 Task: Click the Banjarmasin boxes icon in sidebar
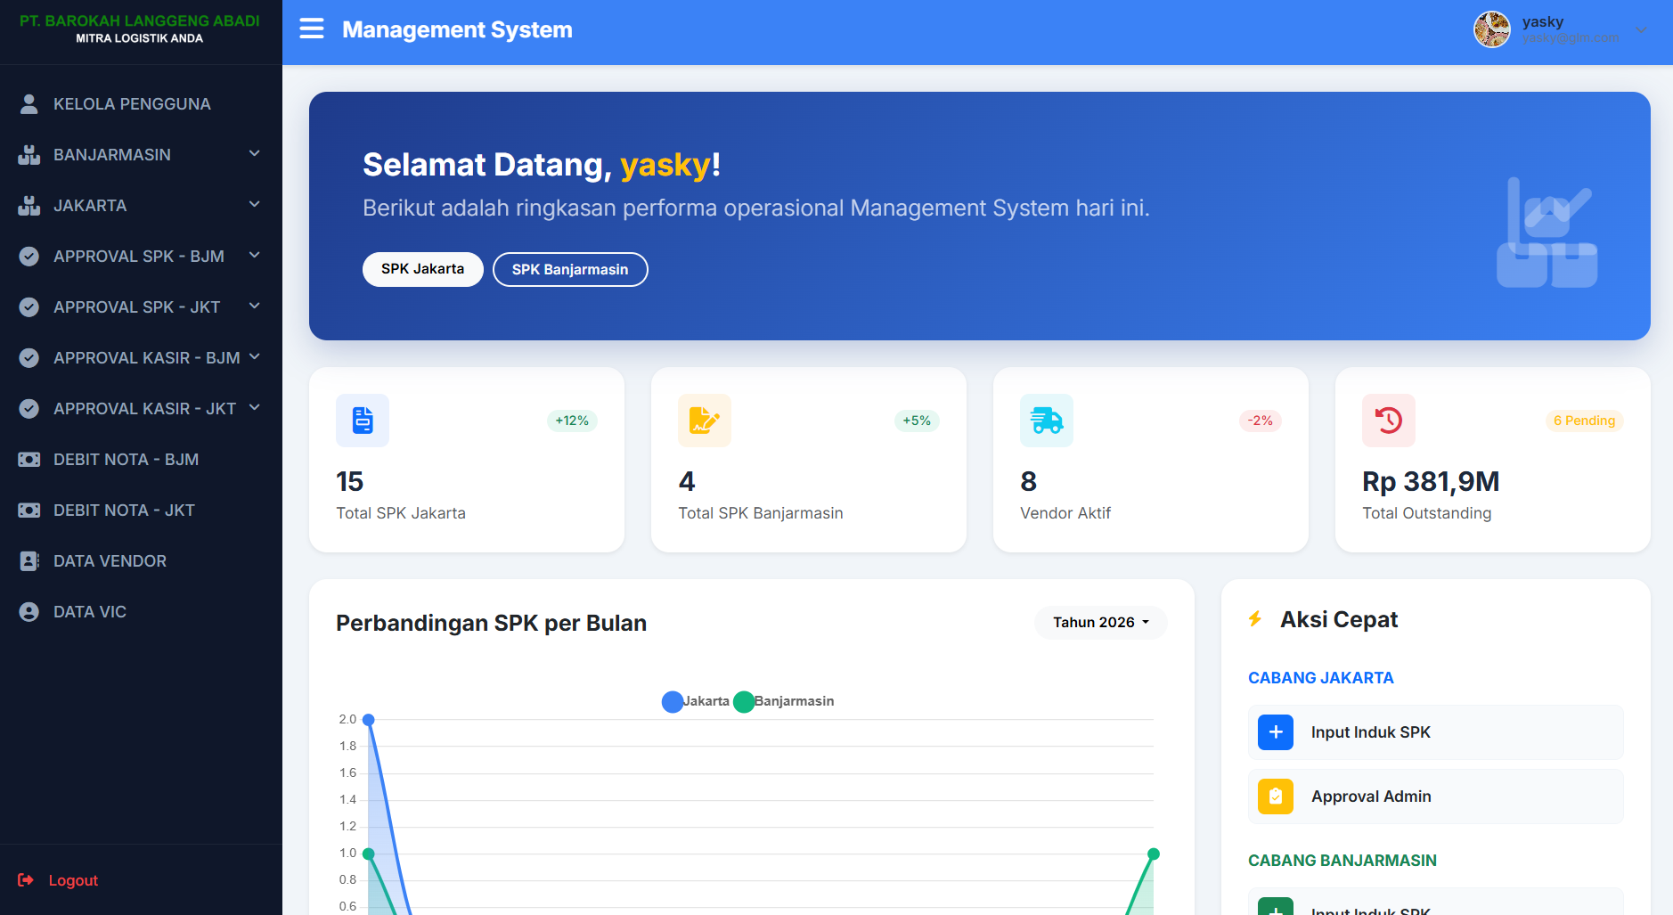click(x=29, y=155)
